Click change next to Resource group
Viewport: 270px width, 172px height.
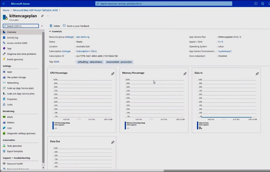pos(69,37)
